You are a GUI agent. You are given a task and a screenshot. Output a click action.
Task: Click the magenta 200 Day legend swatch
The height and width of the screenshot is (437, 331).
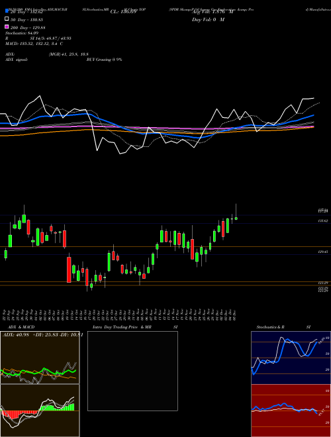[x=7, y=26]
